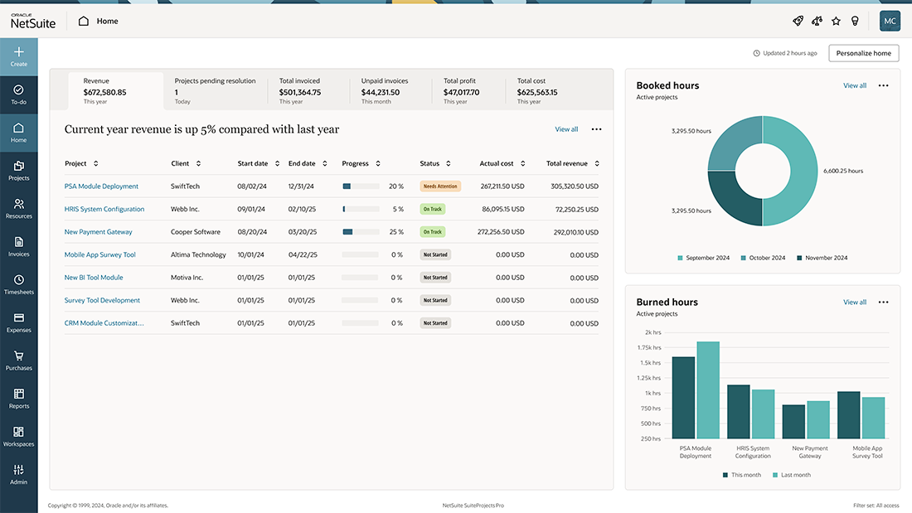Screen dimensions: 912x513
Task: Open the lightbulb tips icon in the header
Action: coord(855,21)
